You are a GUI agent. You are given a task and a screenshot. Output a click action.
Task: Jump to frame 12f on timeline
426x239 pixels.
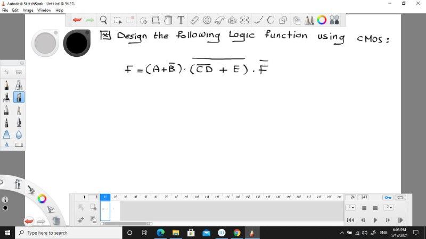click(217, 197)
